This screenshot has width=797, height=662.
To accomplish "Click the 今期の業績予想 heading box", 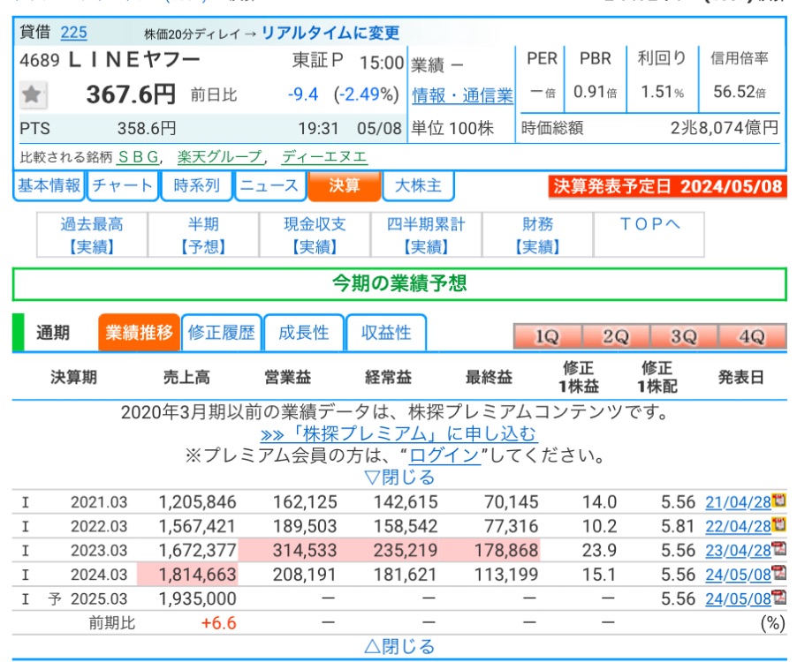I will tap(399, 284).
